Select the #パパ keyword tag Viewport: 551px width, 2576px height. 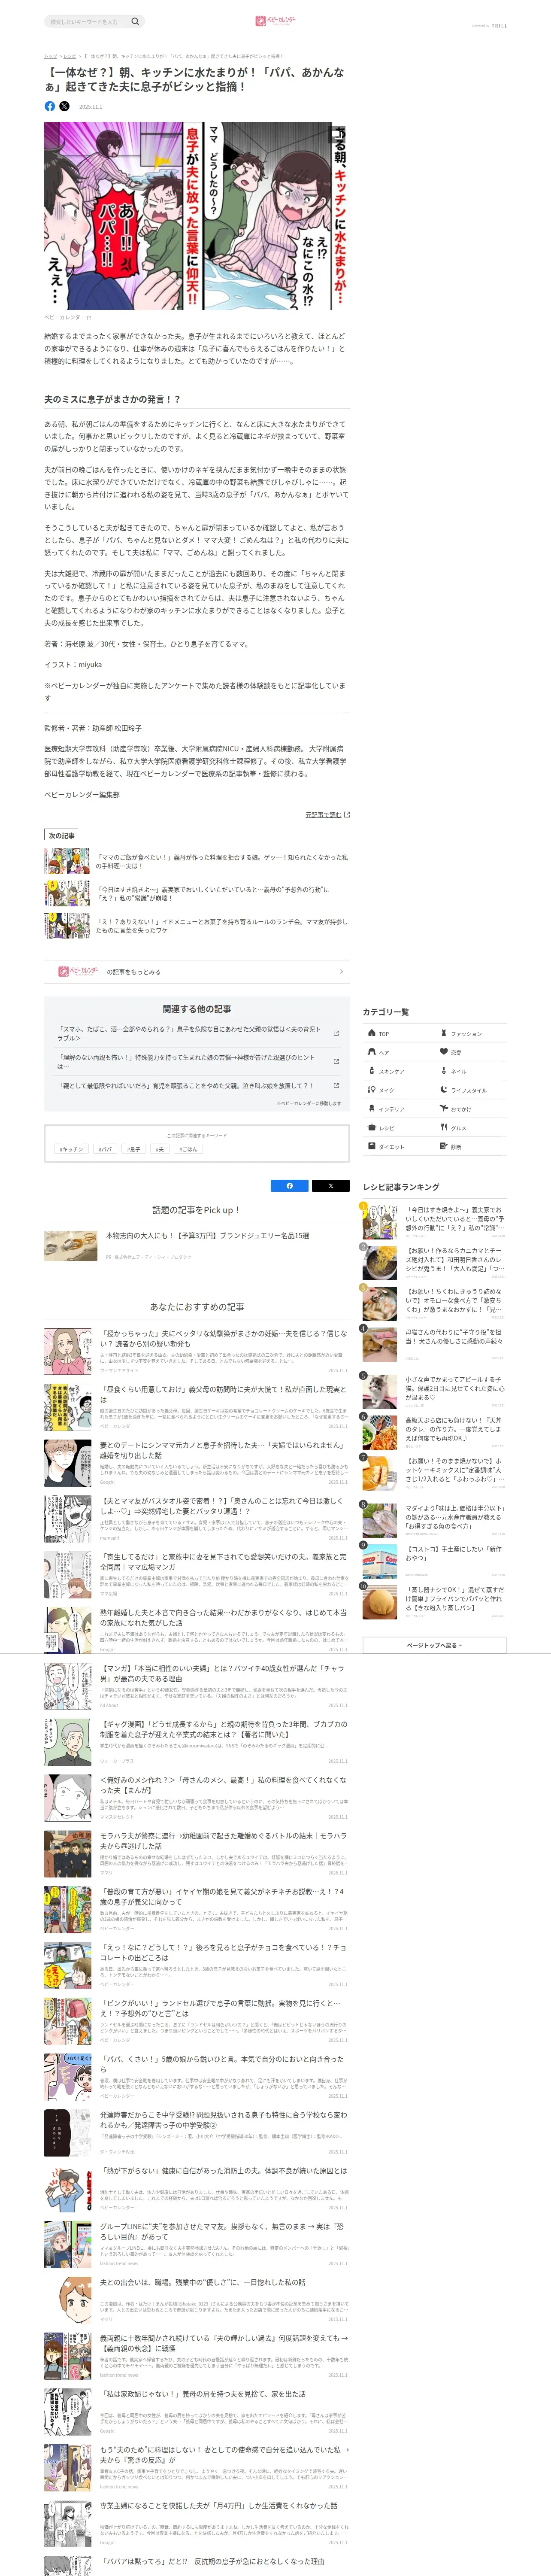pos(105,1149)
